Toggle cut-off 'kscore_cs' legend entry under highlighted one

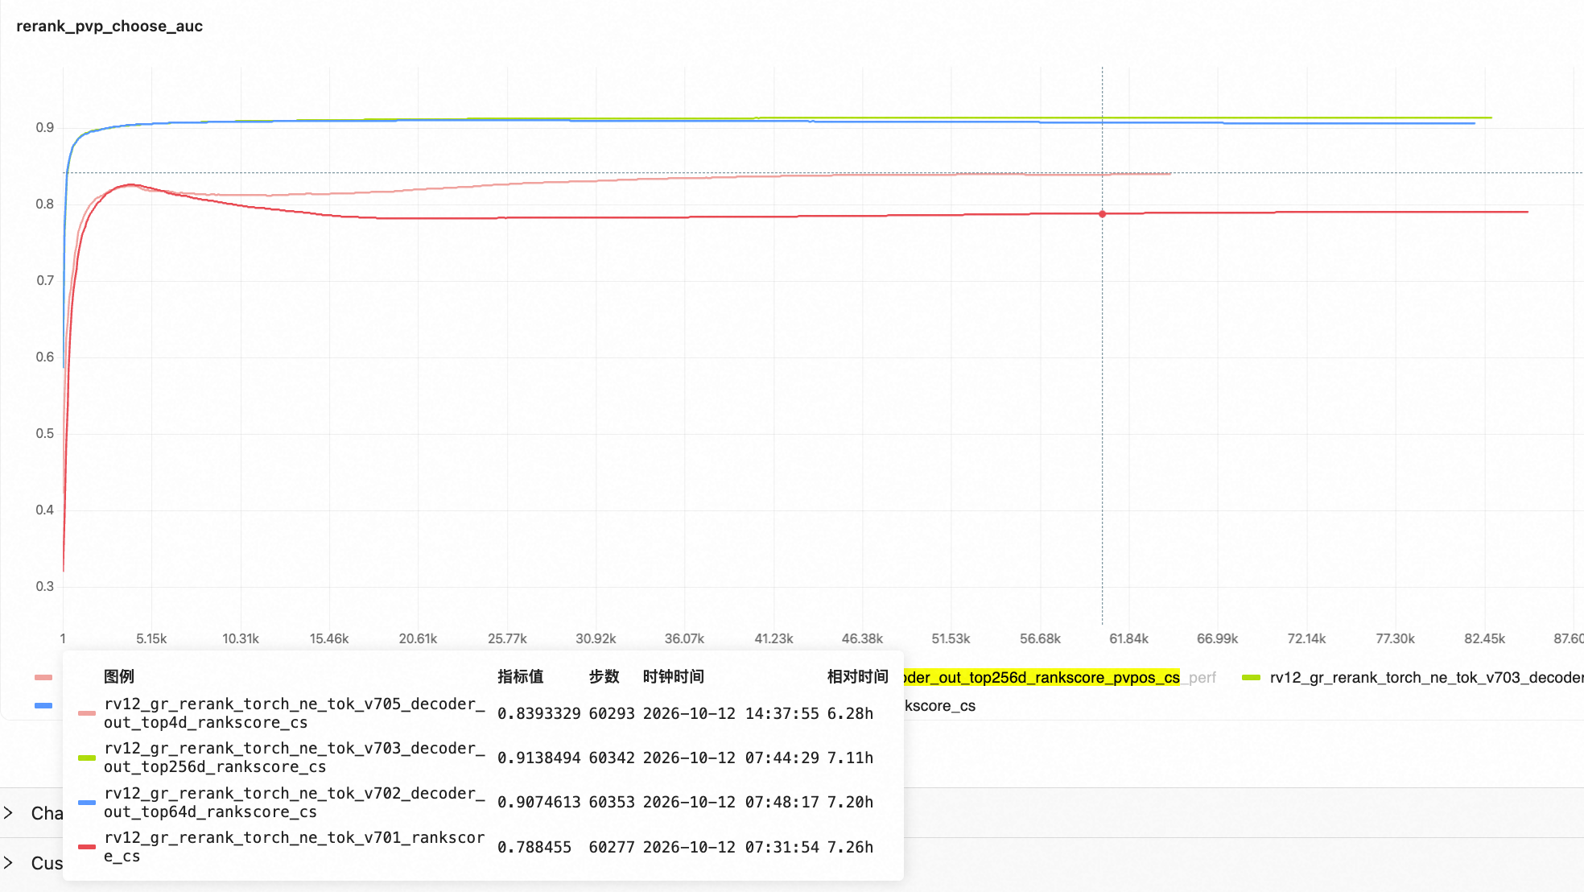pyautogui.click(x=940, y=706)
